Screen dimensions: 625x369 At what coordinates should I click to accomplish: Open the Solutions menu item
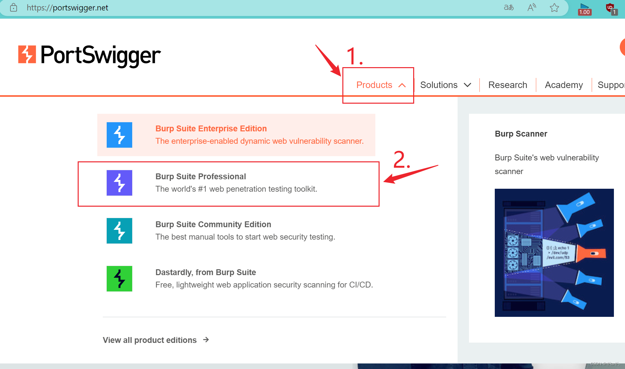coord(439,85)
